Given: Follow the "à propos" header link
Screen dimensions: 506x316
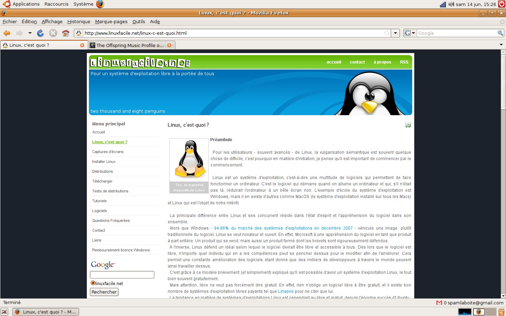Looking at the screenshot, I should pyautogui.click(x=382, y=62).
